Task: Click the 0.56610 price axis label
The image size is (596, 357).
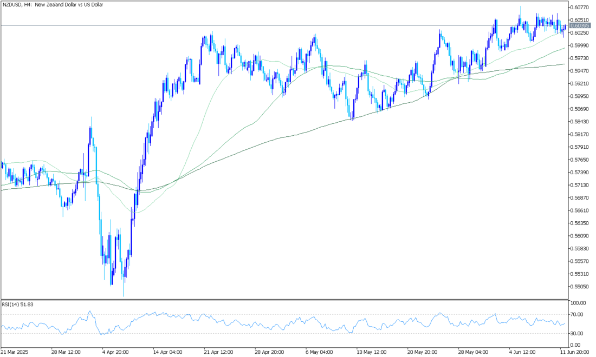Action: point(580,210)
